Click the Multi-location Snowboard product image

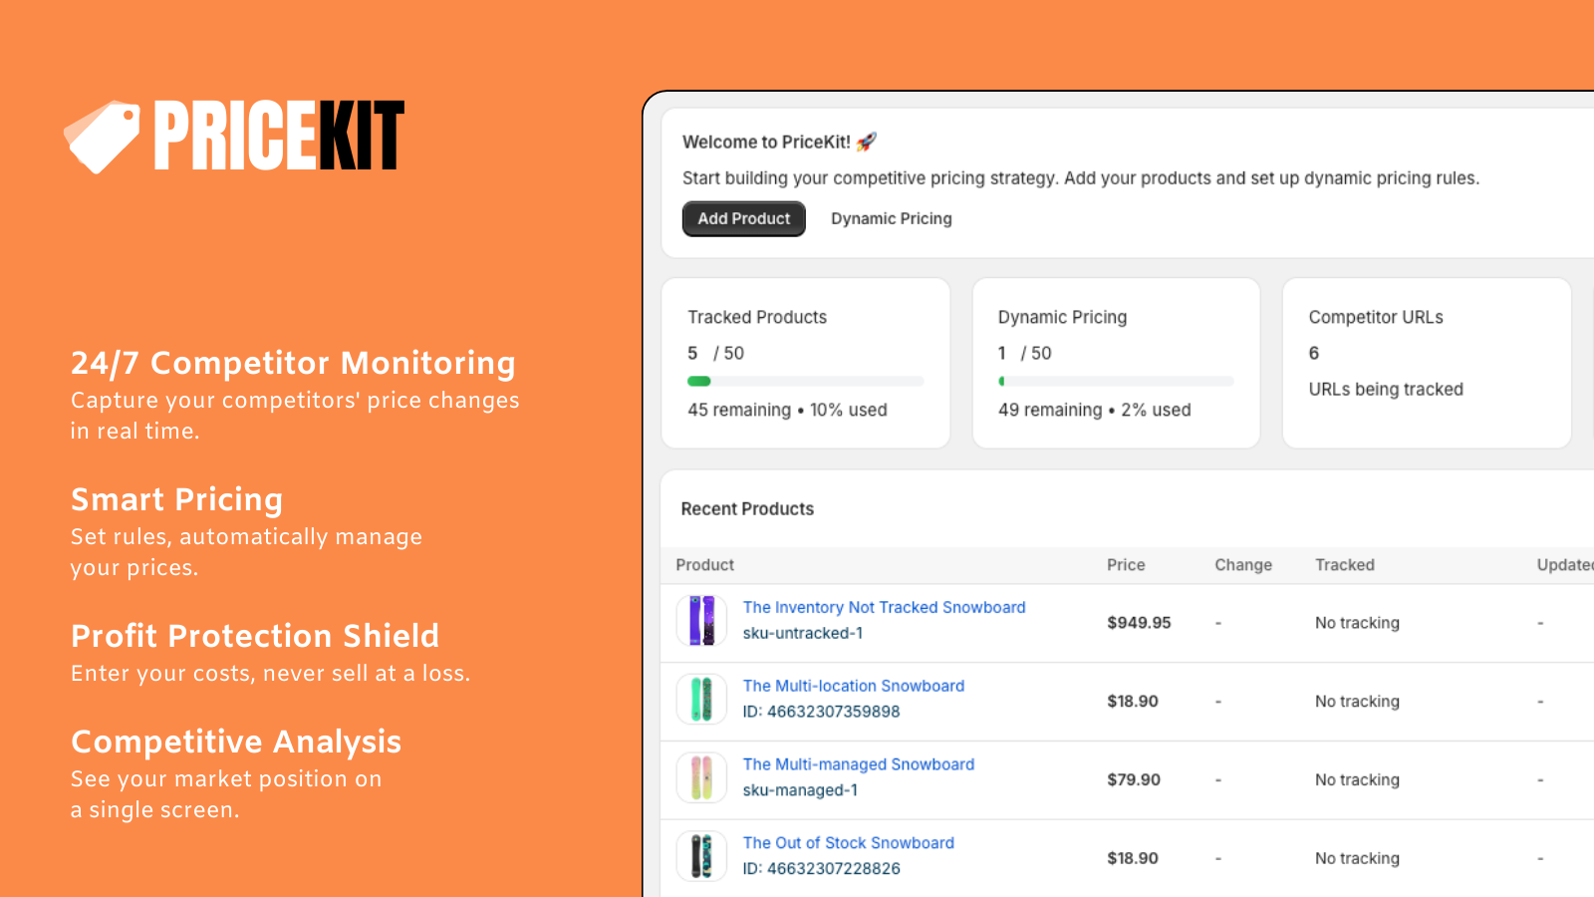701,700
